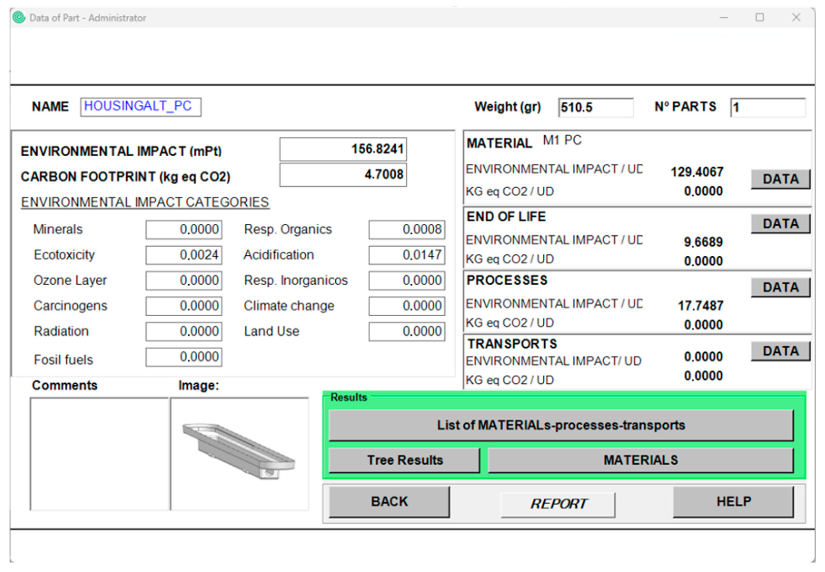Maximize the Data of Part window
This screenshot has height=572, width=825.
pos(760,17)
